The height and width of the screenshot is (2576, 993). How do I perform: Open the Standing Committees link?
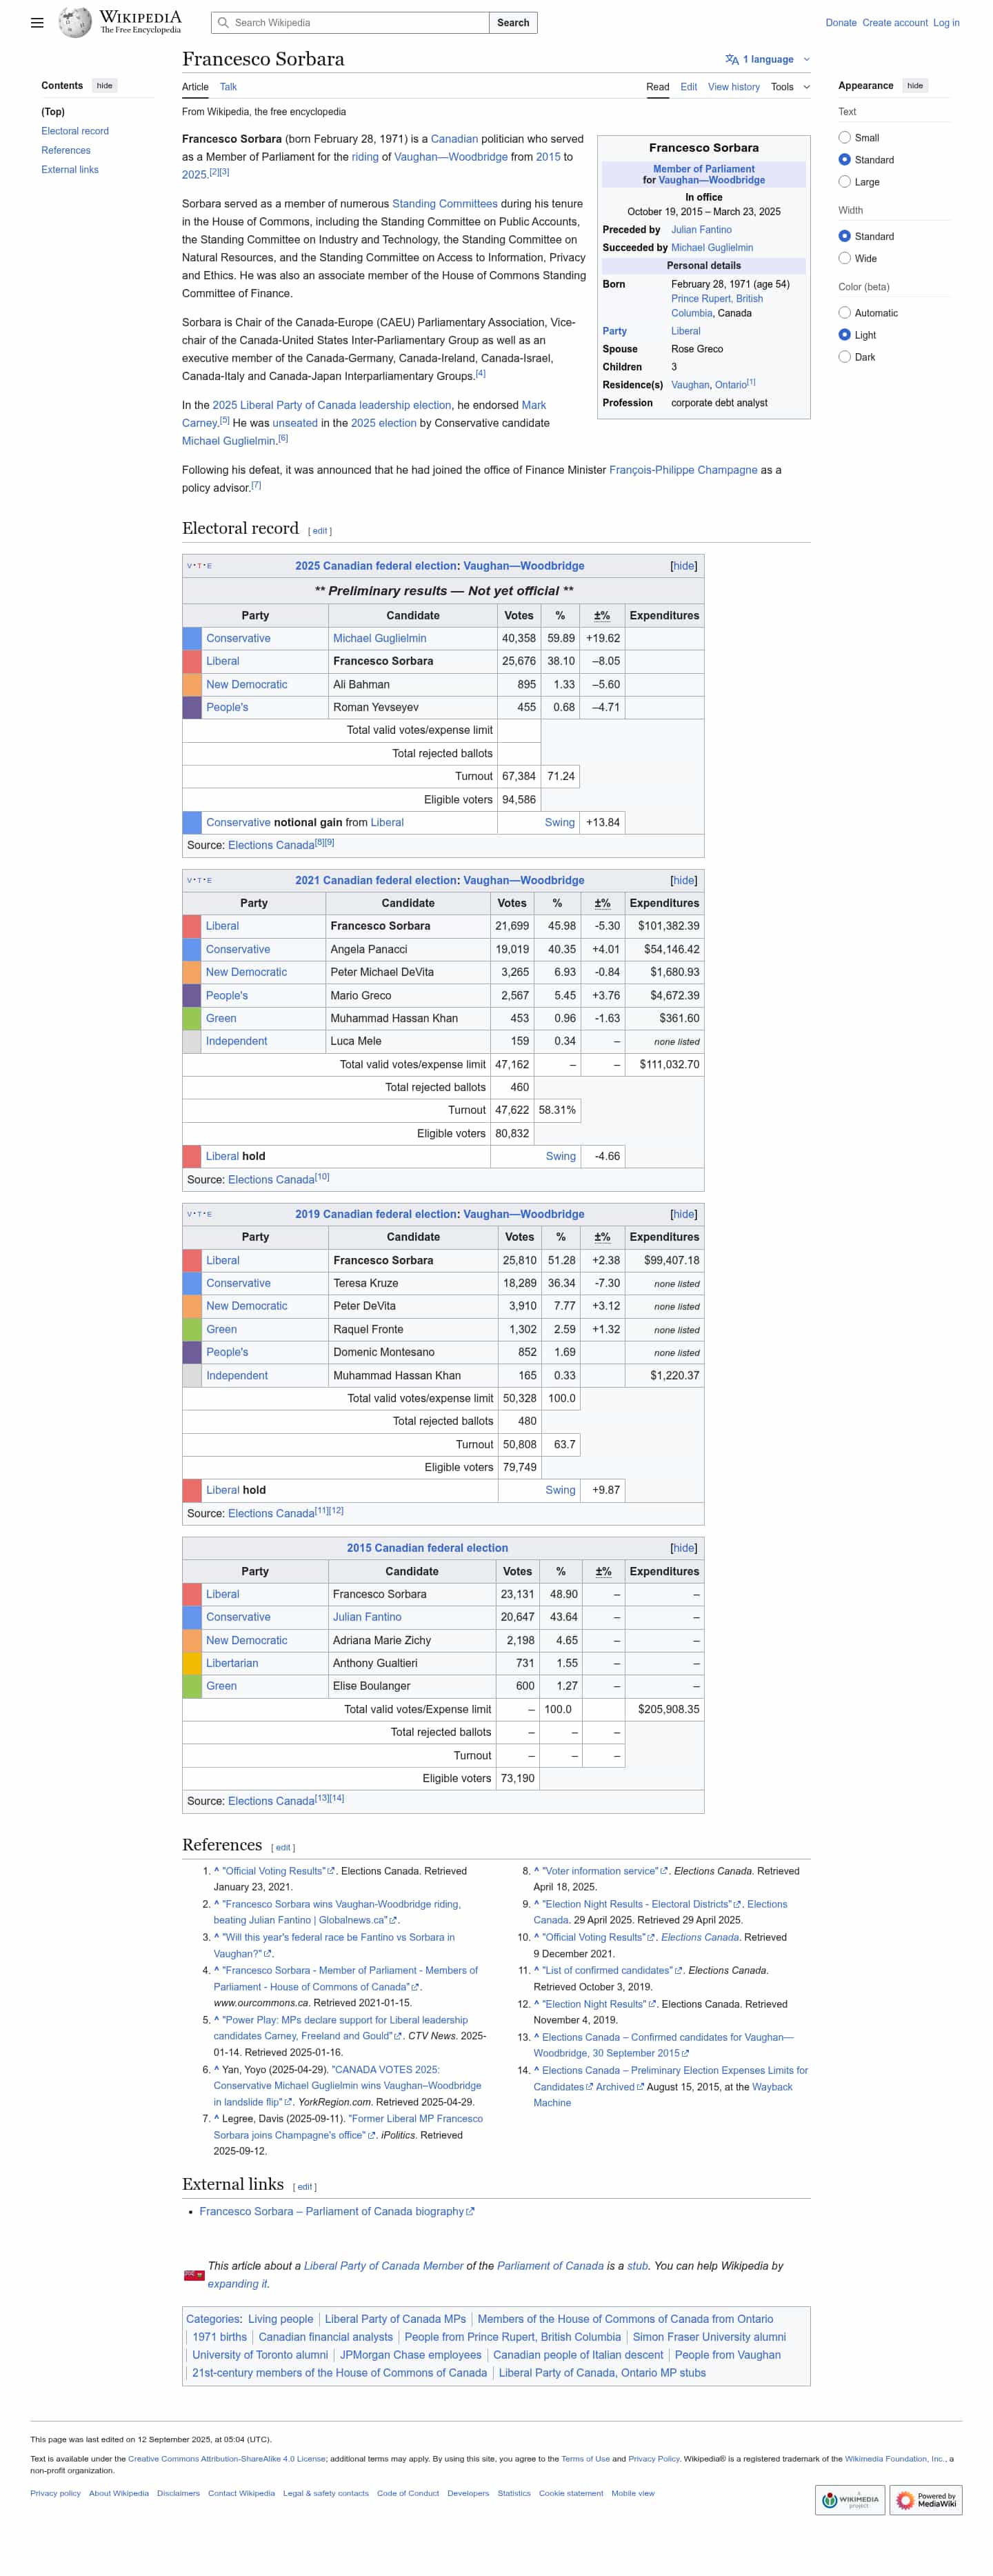click(x=445, y=204)
